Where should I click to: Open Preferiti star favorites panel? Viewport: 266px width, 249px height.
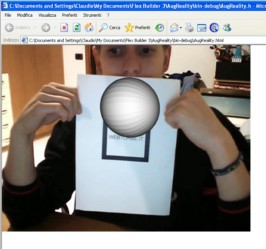[x=137, y=28]
